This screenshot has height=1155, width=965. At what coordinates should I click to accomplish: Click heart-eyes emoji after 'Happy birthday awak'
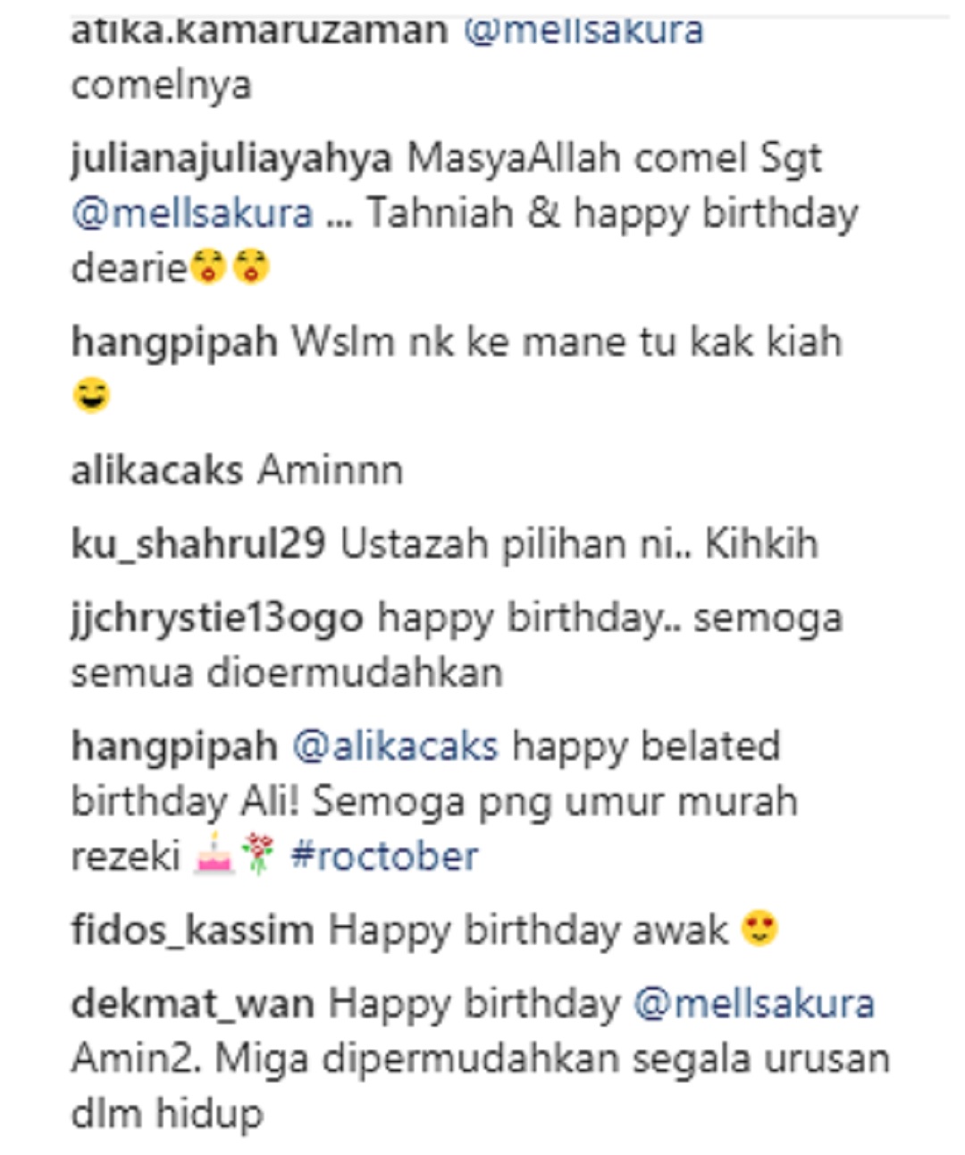[759, 930]
